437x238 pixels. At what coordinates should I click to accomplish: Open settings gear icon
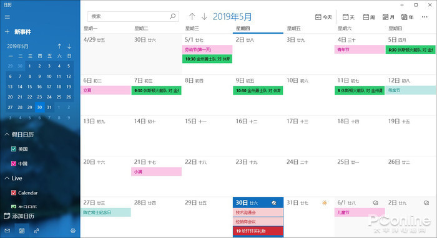coord(73,231)
